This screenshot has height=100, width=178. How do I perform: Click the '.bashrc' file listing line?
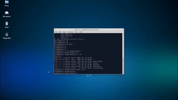click(76, 63)
